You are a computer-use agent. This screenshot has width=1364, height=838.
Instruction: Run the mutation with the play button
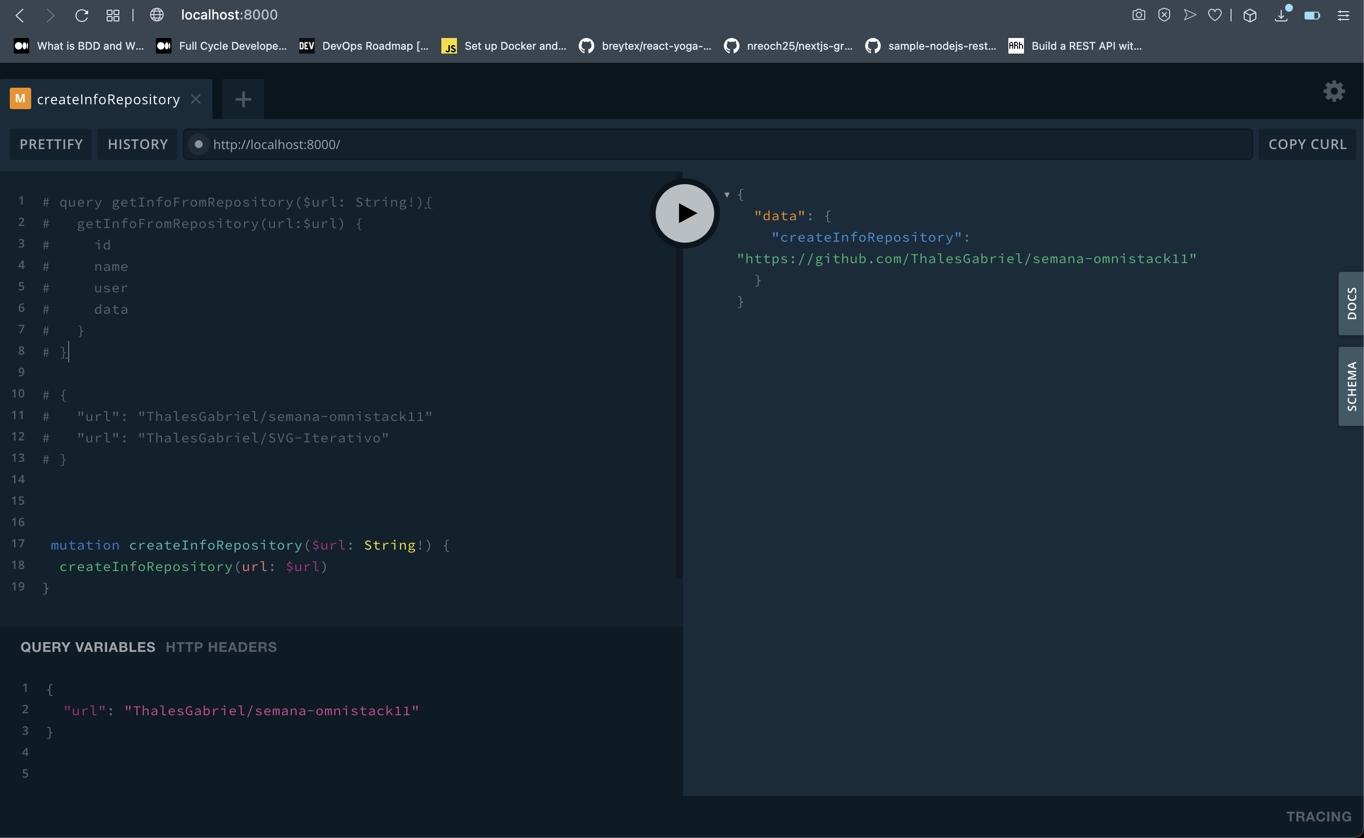(x=685, y=213)
